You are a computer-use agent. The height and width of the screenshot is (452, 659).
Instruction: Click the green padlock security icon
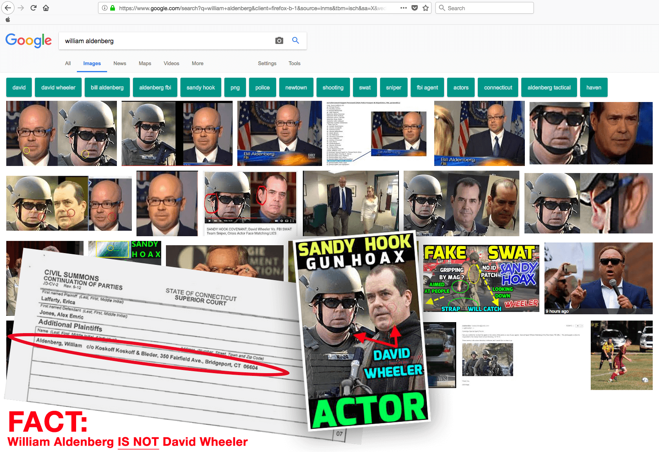point(113,8)
